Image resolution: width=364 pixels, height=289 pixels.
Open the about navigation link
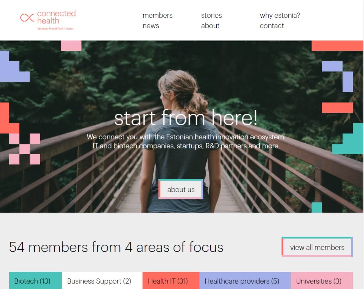click(x=210, y=26)
